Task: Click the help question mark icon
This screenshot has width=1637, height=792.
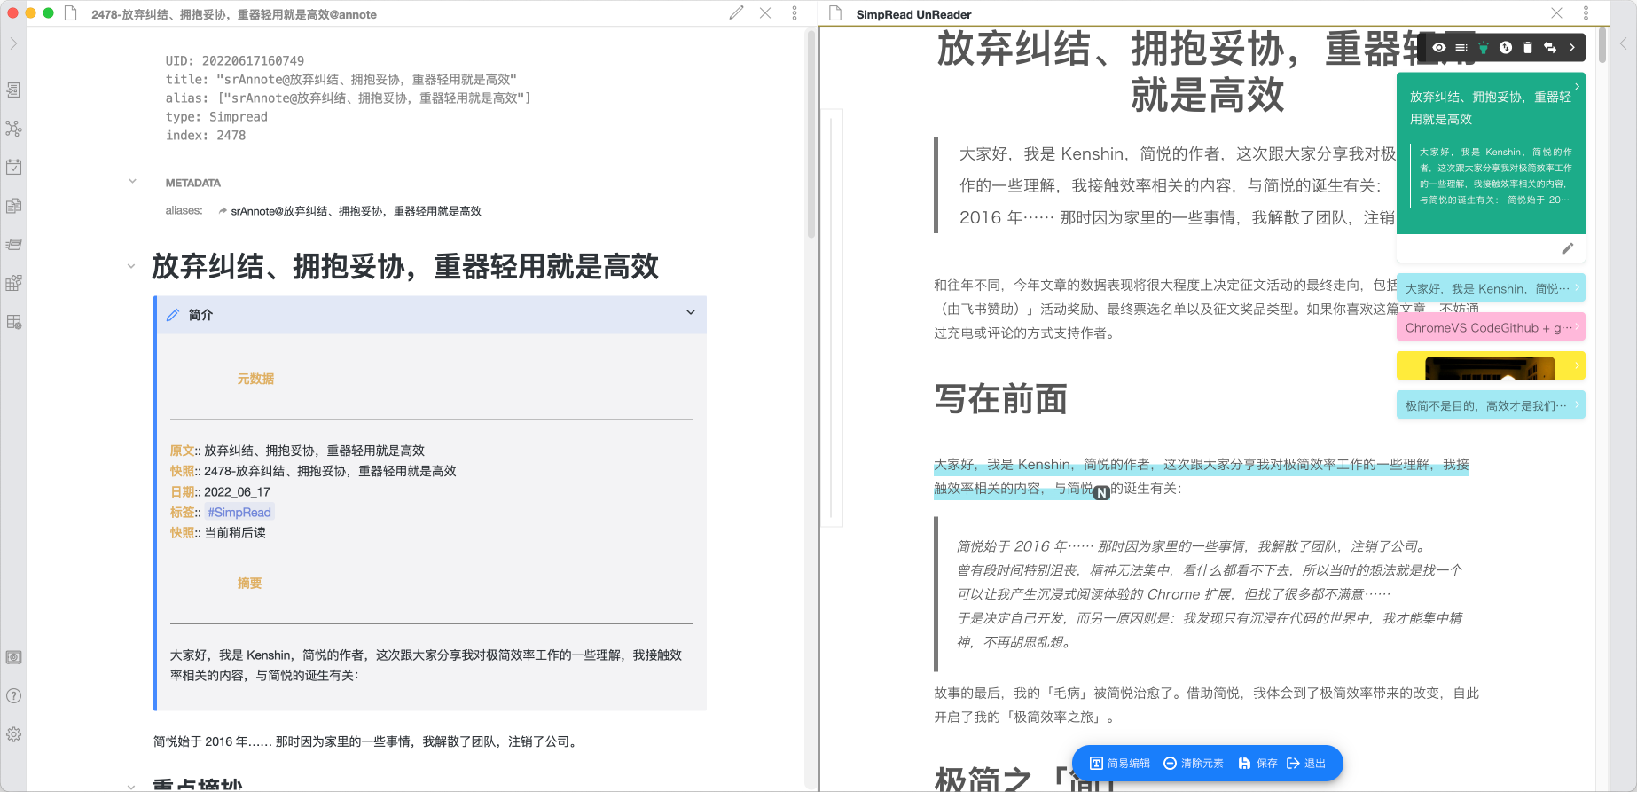Action: [x=13, y=696]
